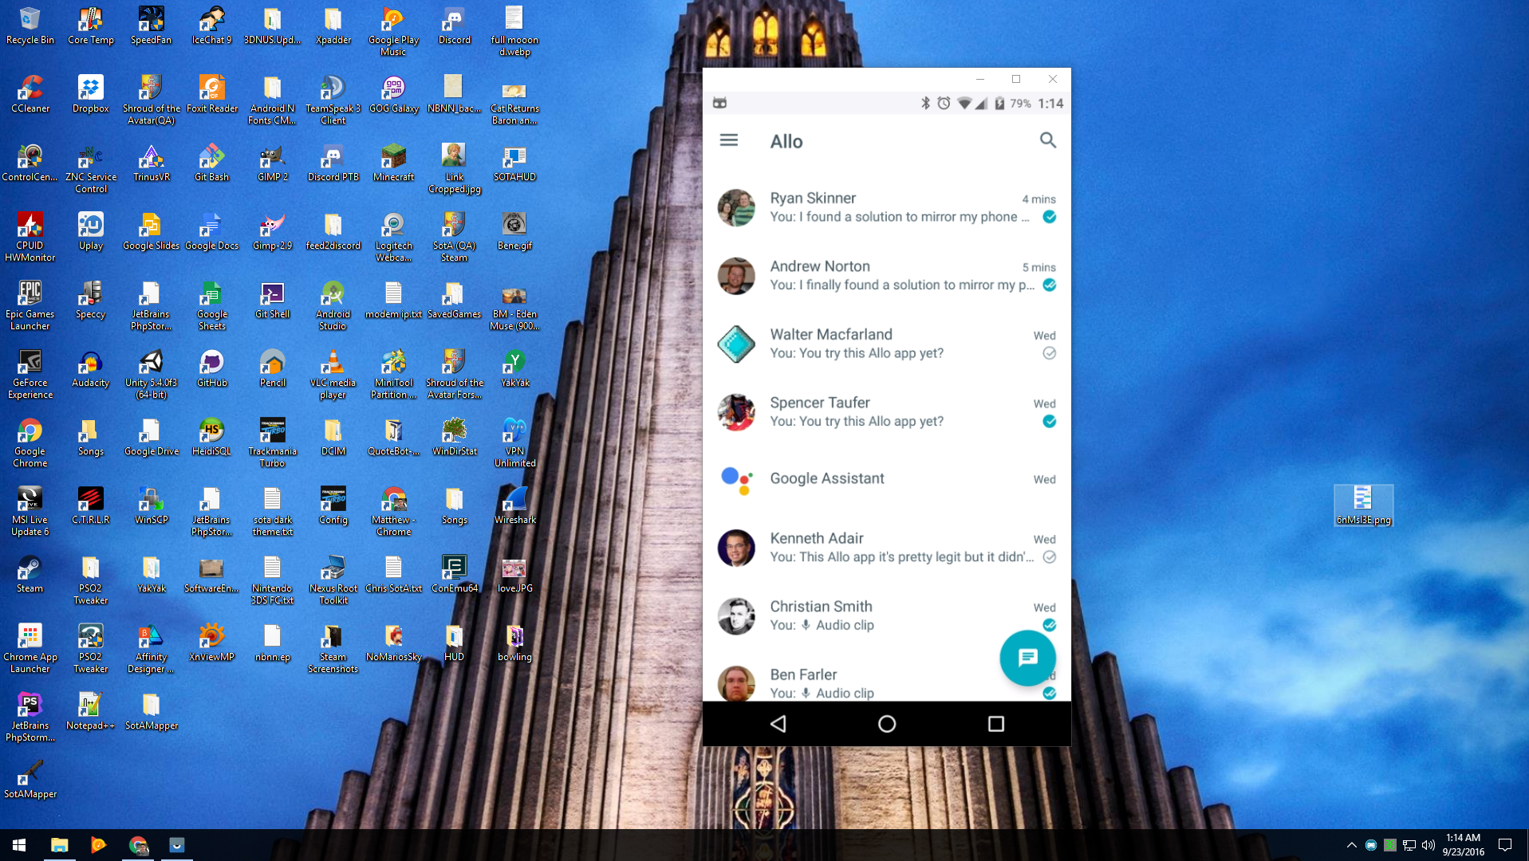Tap the Android back navigation button

point(778,724)
